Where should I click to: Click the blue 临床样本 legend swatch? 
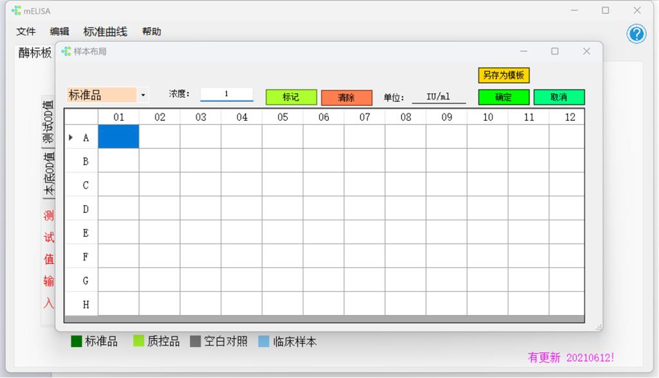coord(264,341)
